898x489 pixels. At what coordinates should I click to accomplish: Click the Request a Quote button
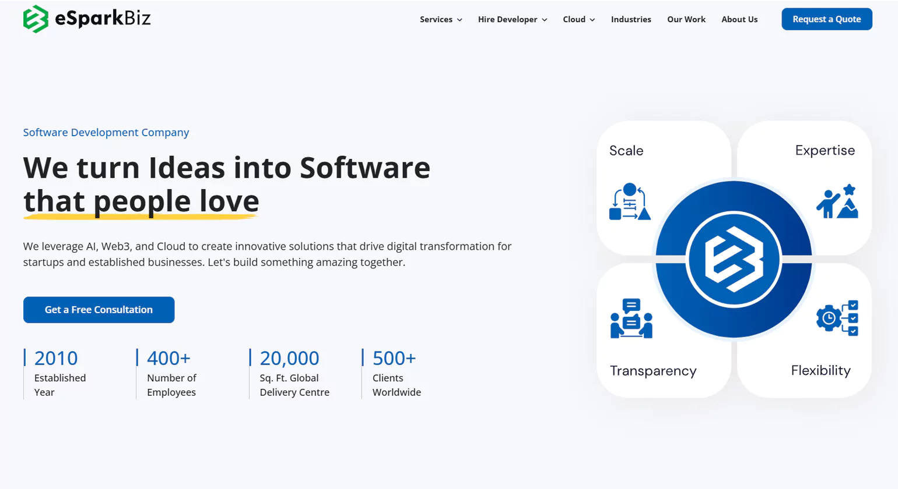826,19
